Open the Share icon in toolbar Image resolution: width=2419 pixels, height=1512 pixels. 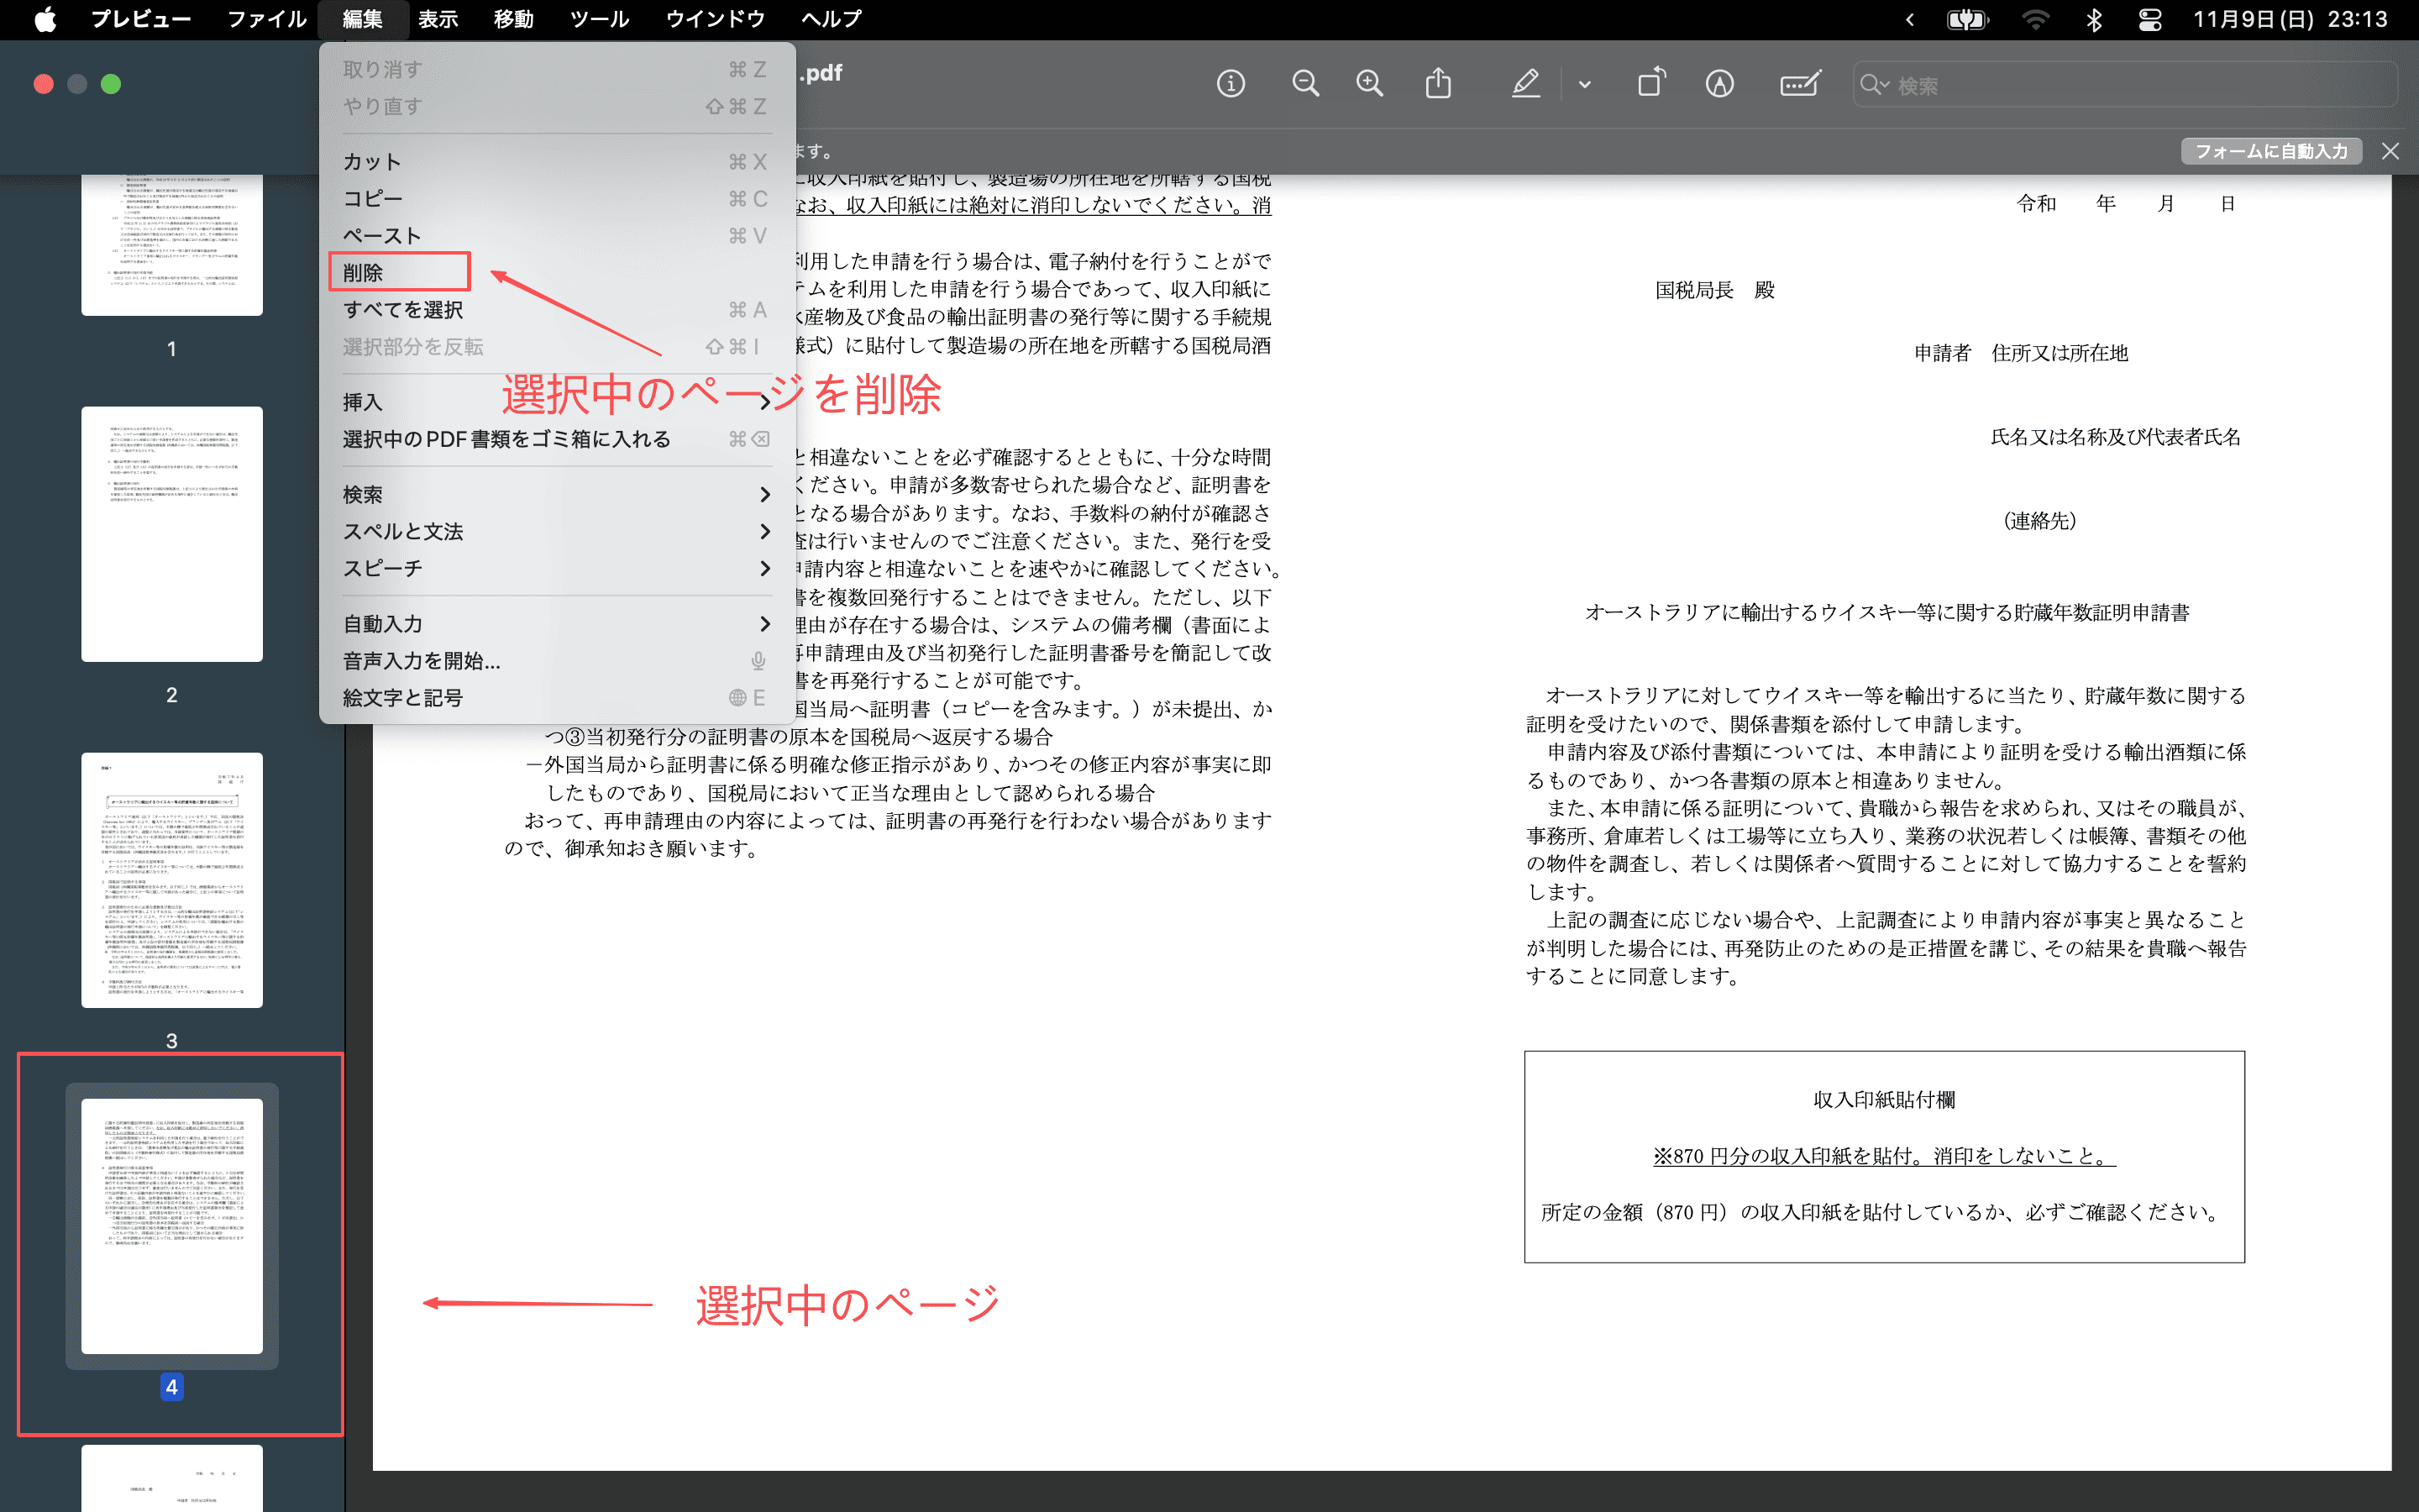point(1437,84)
